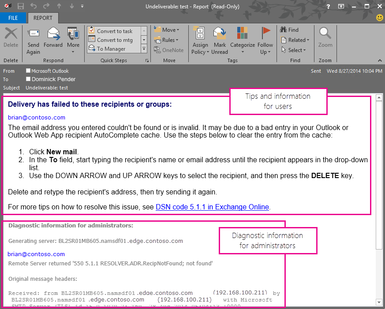Image resolution: width=385 pixels, height=309 pixels.
Task: Save with the floppy disk icon
Action: pyautogui.click(x=21, y=6)
